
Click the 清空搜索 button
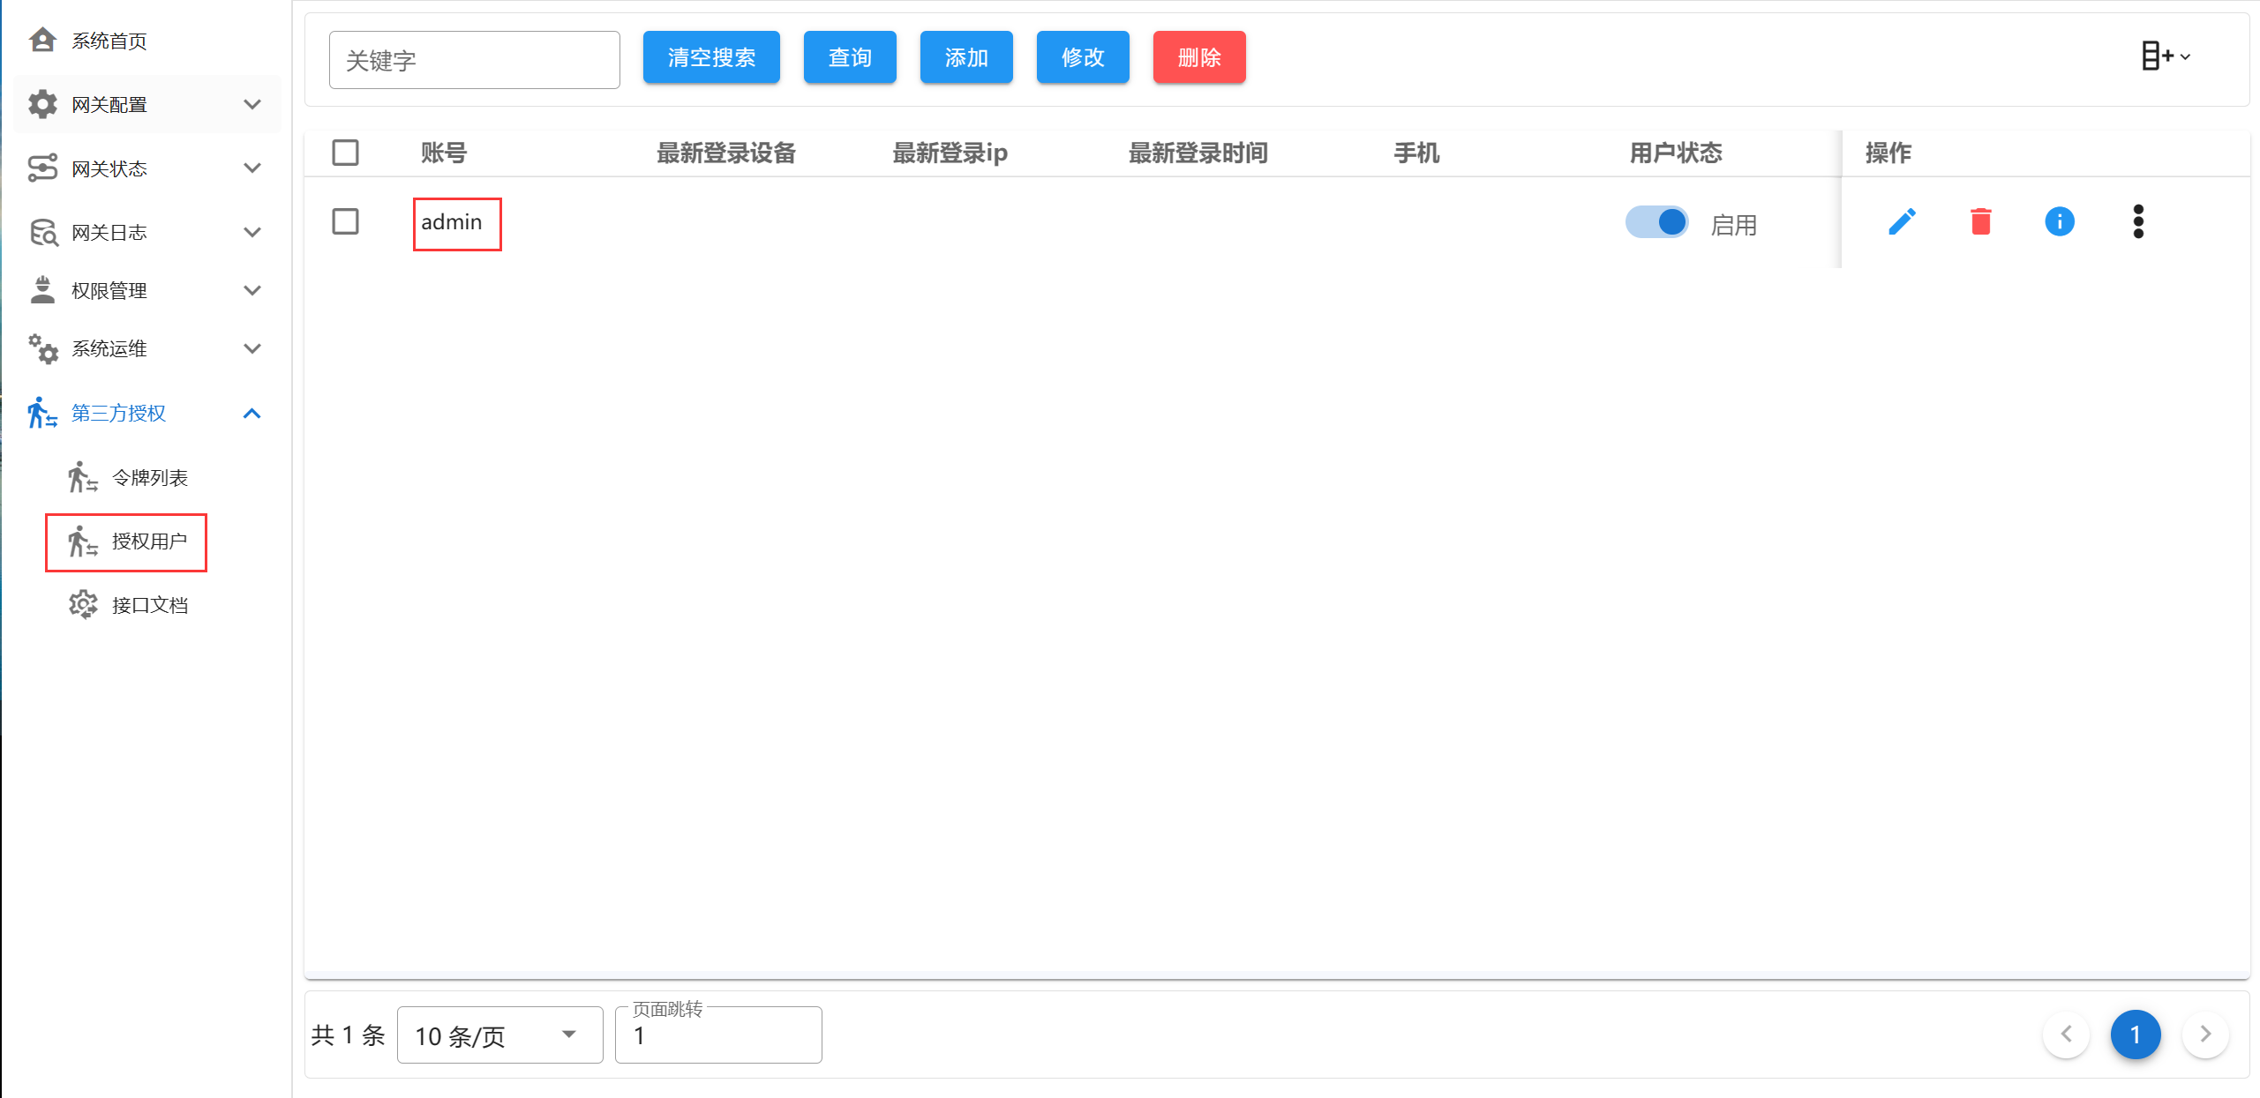coord(710,57)
